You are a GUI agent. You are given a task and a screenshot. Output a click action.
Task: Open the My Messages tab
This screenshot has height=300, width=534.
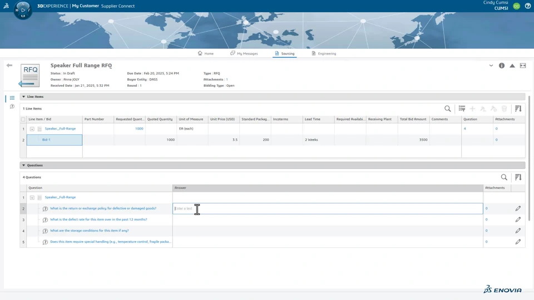pos(244,53)
